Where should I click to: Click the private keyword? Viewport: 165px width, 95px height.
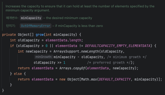9,35
